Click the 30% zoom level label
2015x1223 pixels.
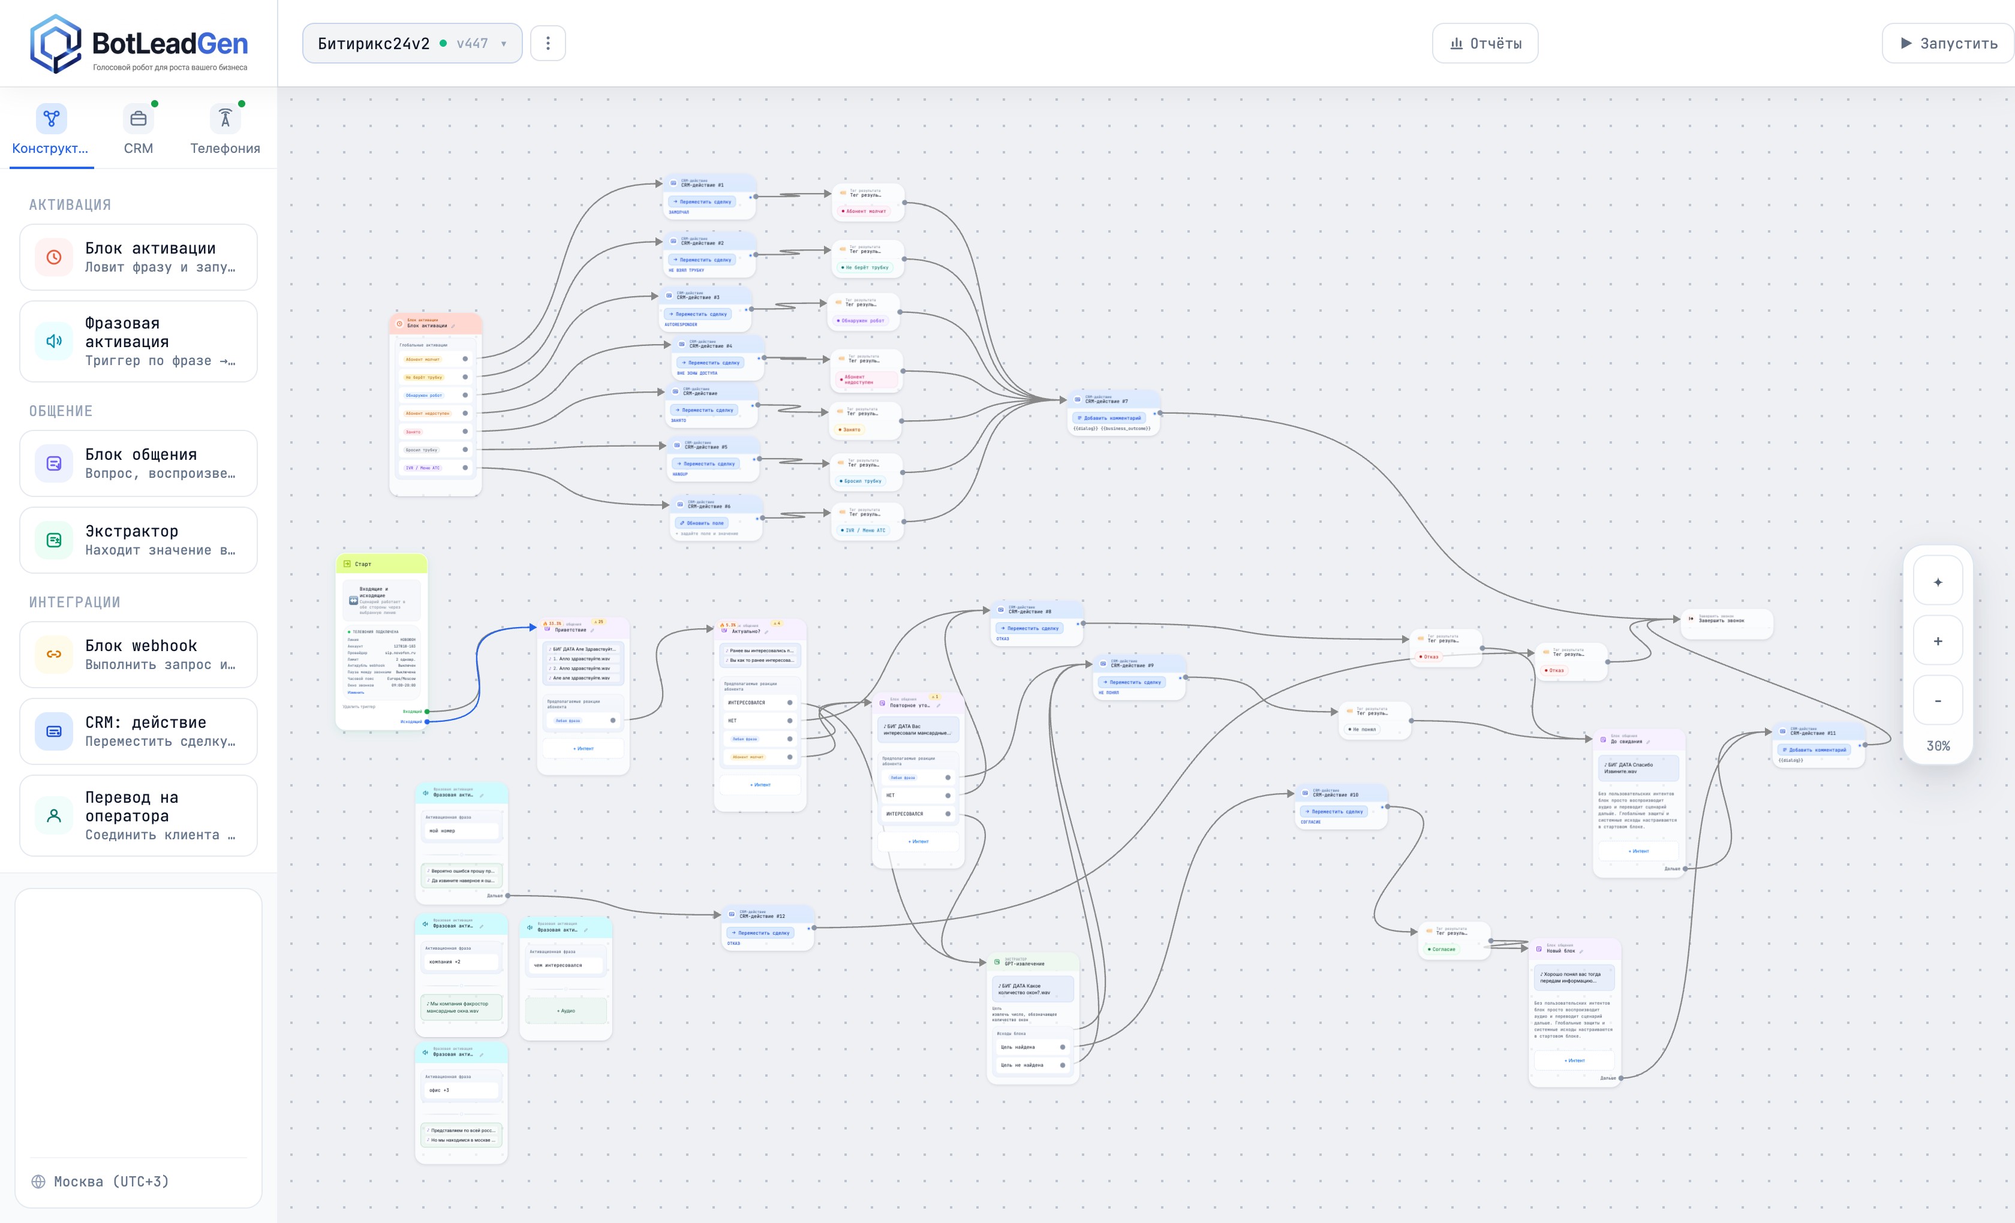point(1937,746)
